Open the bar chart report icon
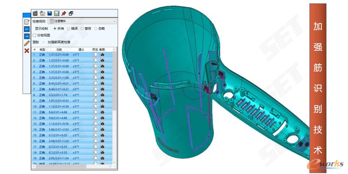Image resolution: width=348 pixels, height=174 pixels. pos(57,13)
